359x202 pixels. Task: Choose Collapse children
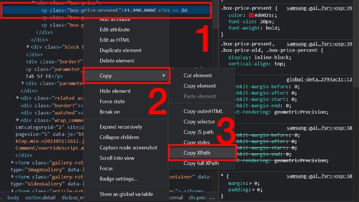pos(119,137)
